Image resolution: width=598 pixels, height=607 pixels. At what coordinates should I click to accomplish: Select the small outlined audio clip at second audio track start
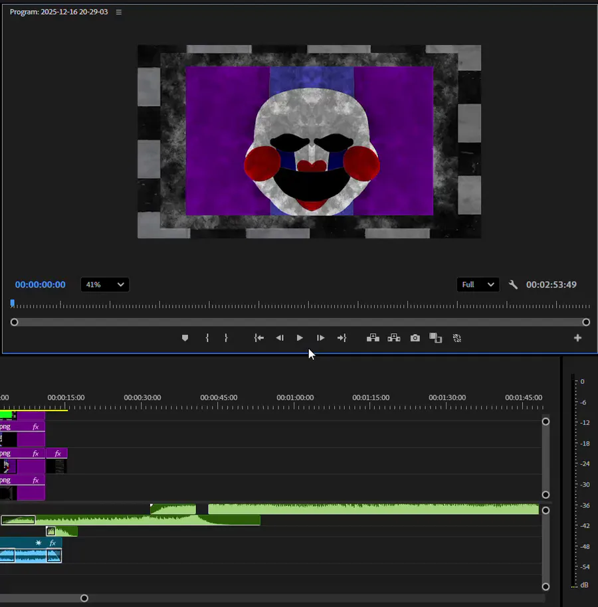point(18,520)
